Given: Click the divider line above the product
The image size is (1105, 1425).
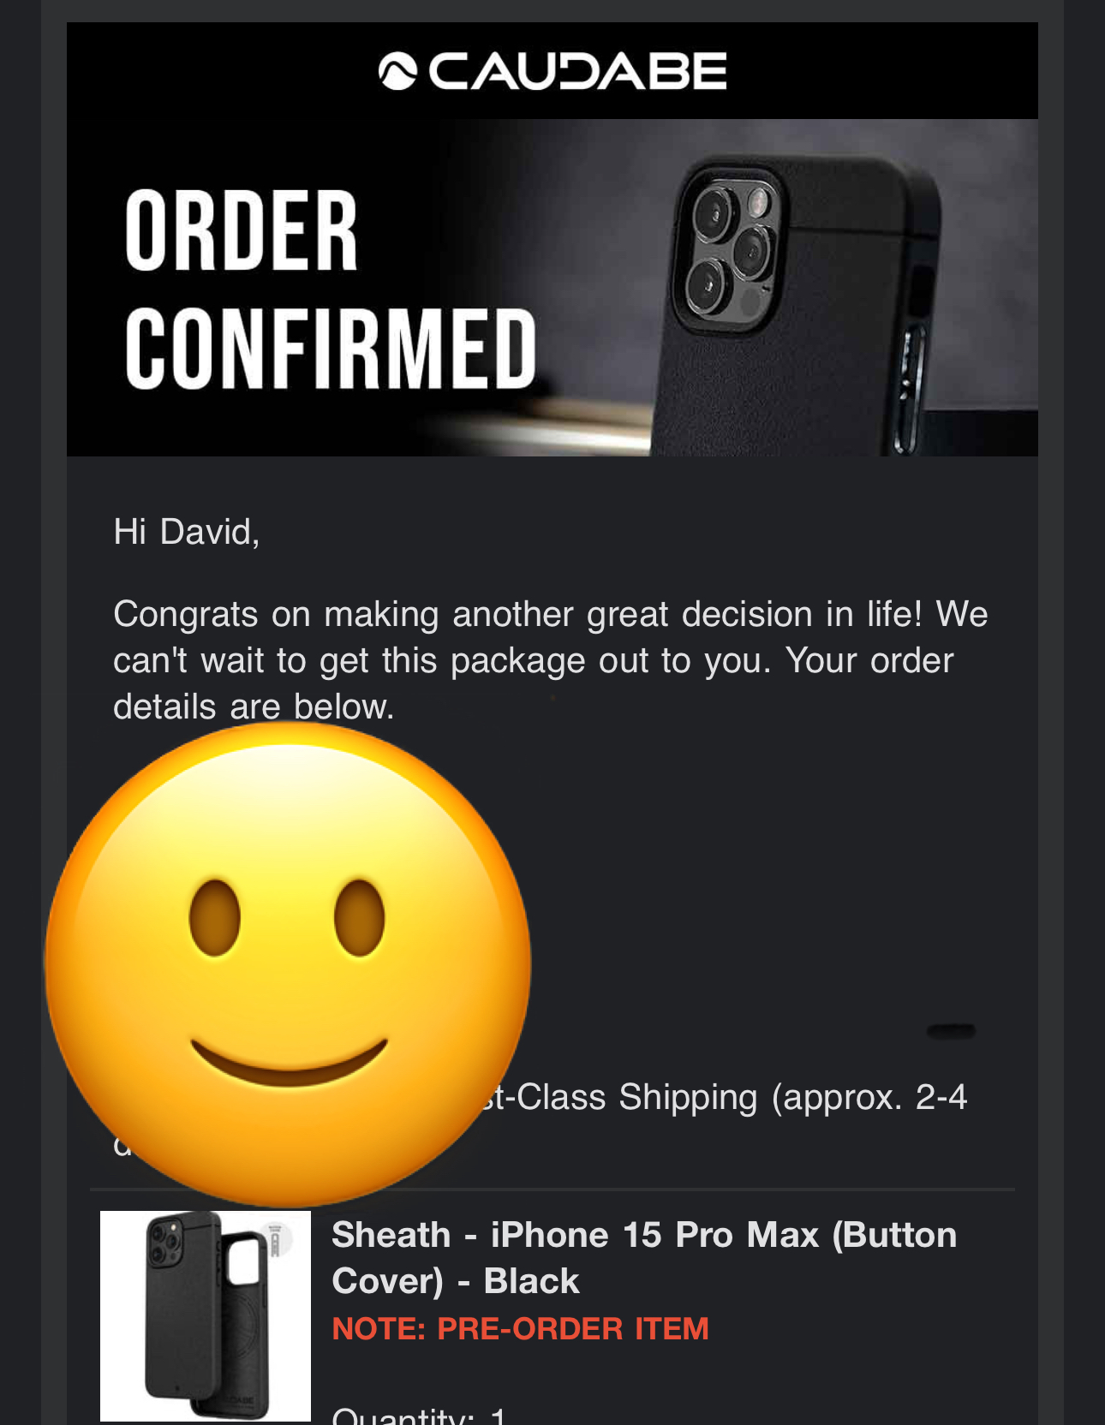Looking at the screenshot, I should (552, 1189).
